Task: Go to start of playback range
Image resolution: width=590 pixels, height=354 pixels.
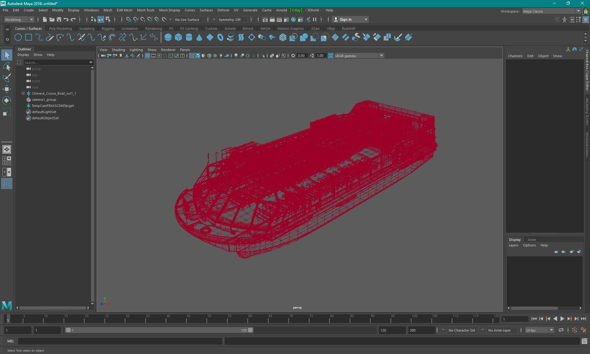Action: click(x=534, y=319)
